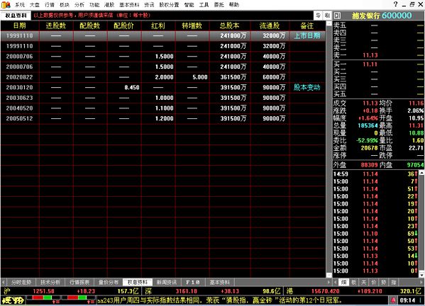Click the 刷 refresh button
Screen dimensions: 425x306
click(x=327, y=16)
